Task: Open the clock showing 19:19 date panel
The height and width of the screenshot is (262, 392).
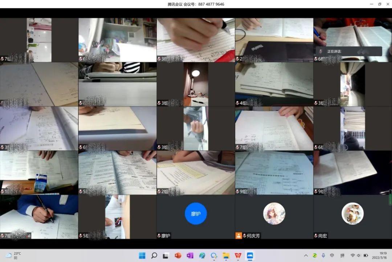Action: pos(383,255)
